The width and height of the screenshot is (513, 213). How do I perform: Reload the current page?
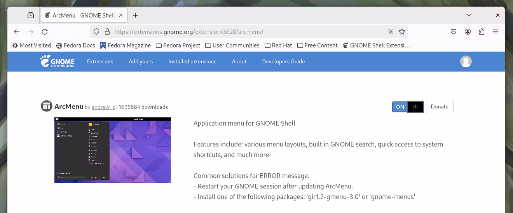point(45,32)
